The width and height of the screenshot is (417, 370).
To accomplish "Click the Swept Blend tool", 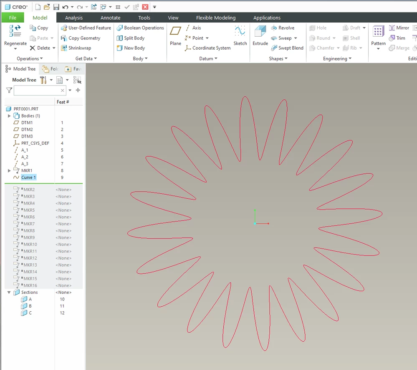I will tap(287, 48).
